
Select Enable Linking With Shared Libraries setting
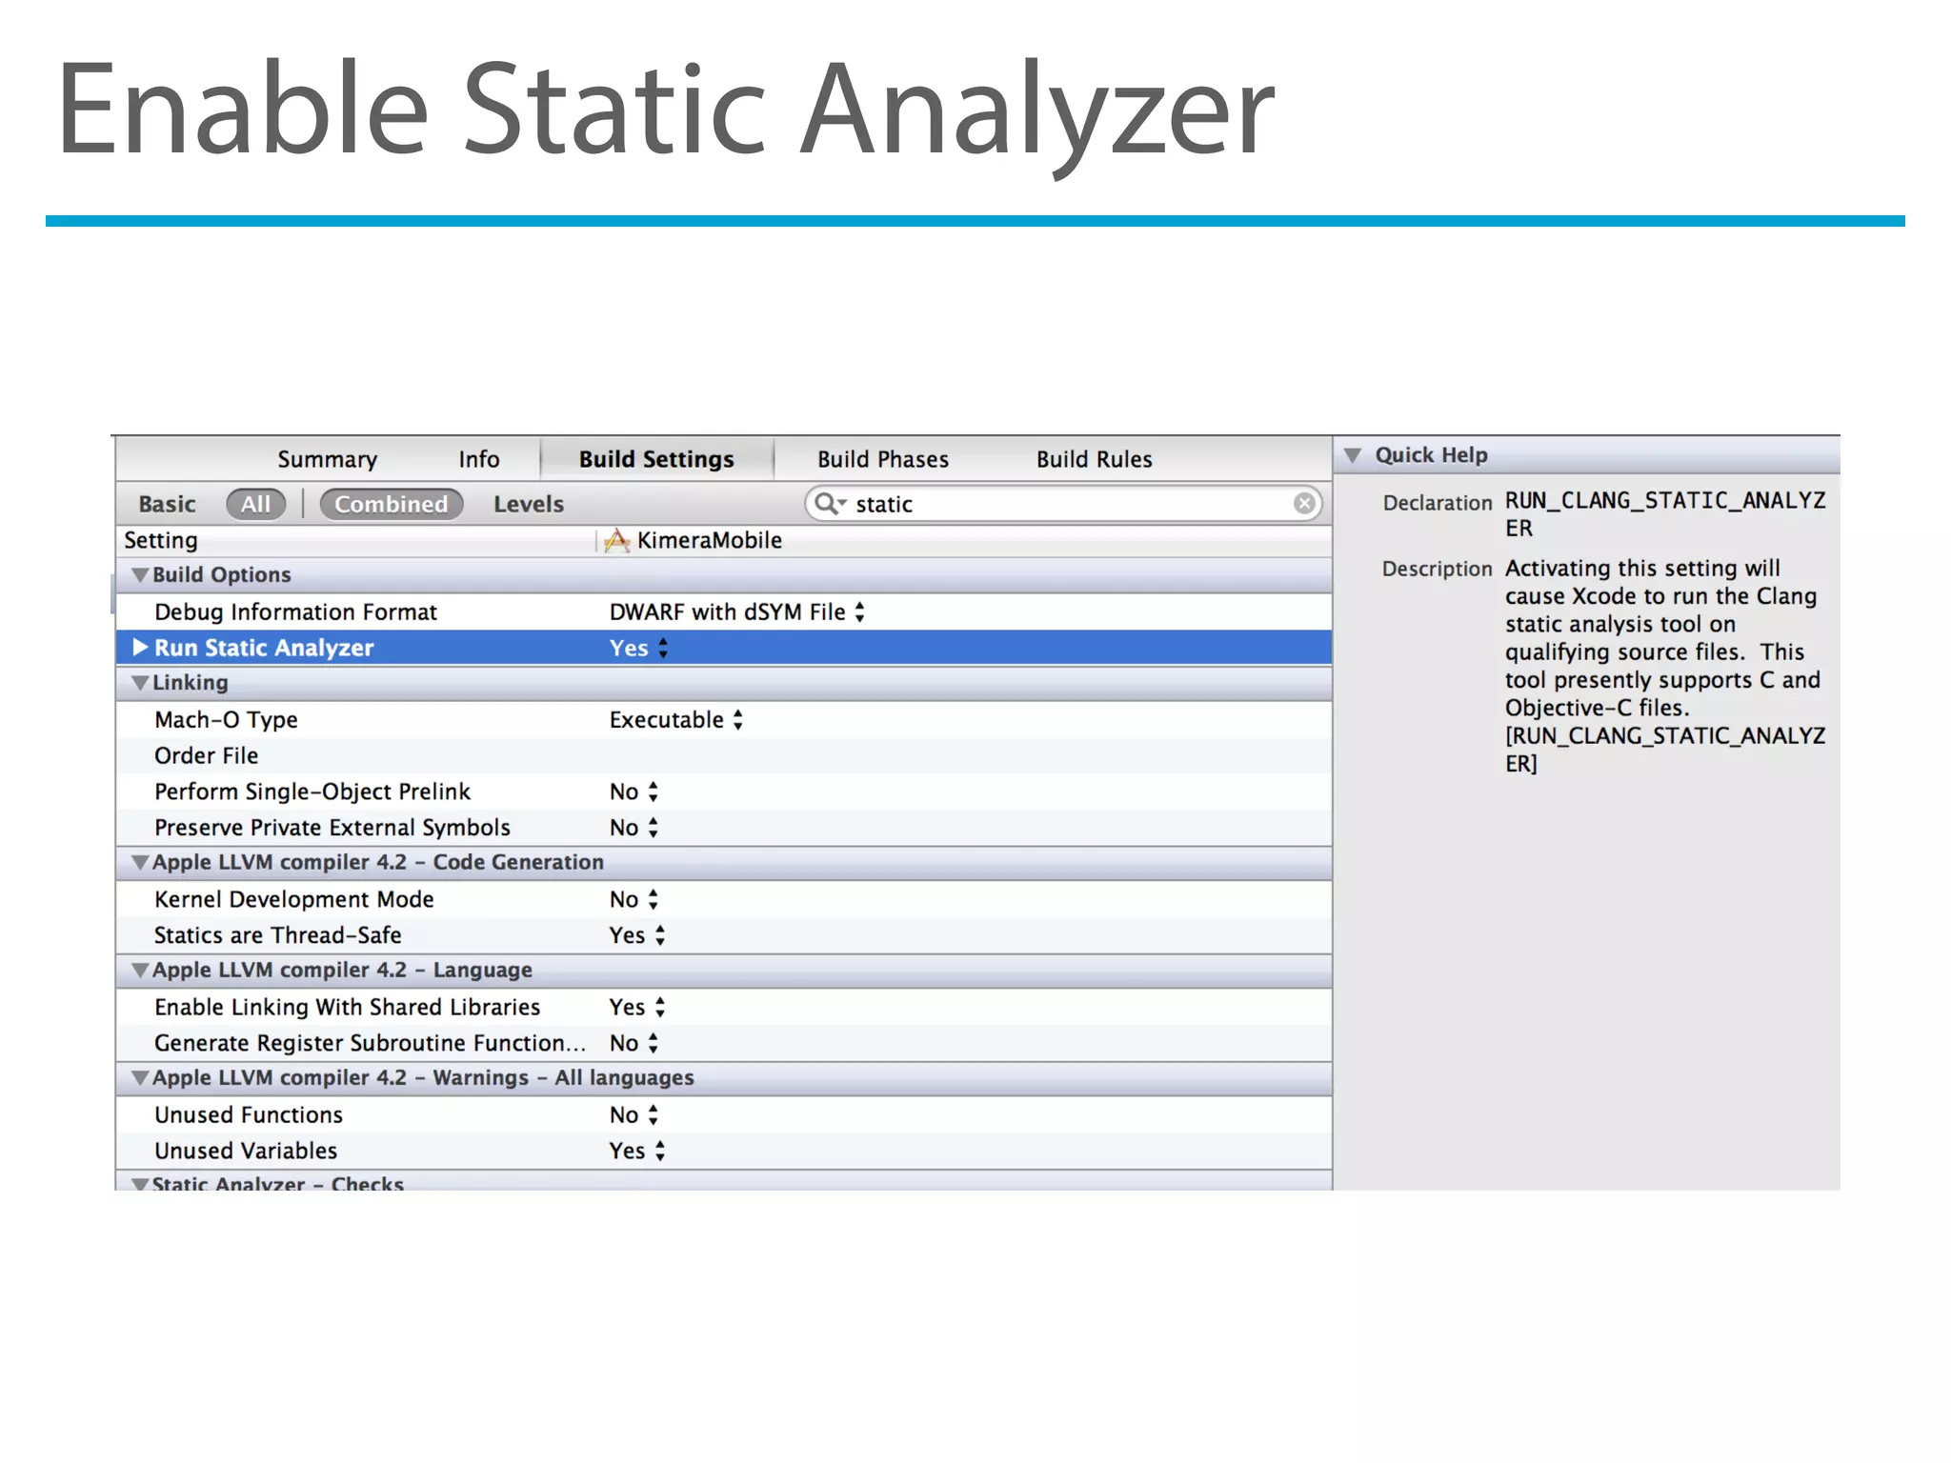[x=348, y=1007]
